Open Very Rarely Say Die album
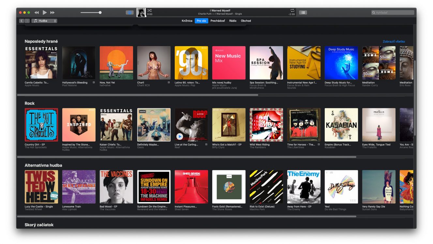The width and height of the screenshot is (433, 244). pyautogui.click(x=379, y=187)
